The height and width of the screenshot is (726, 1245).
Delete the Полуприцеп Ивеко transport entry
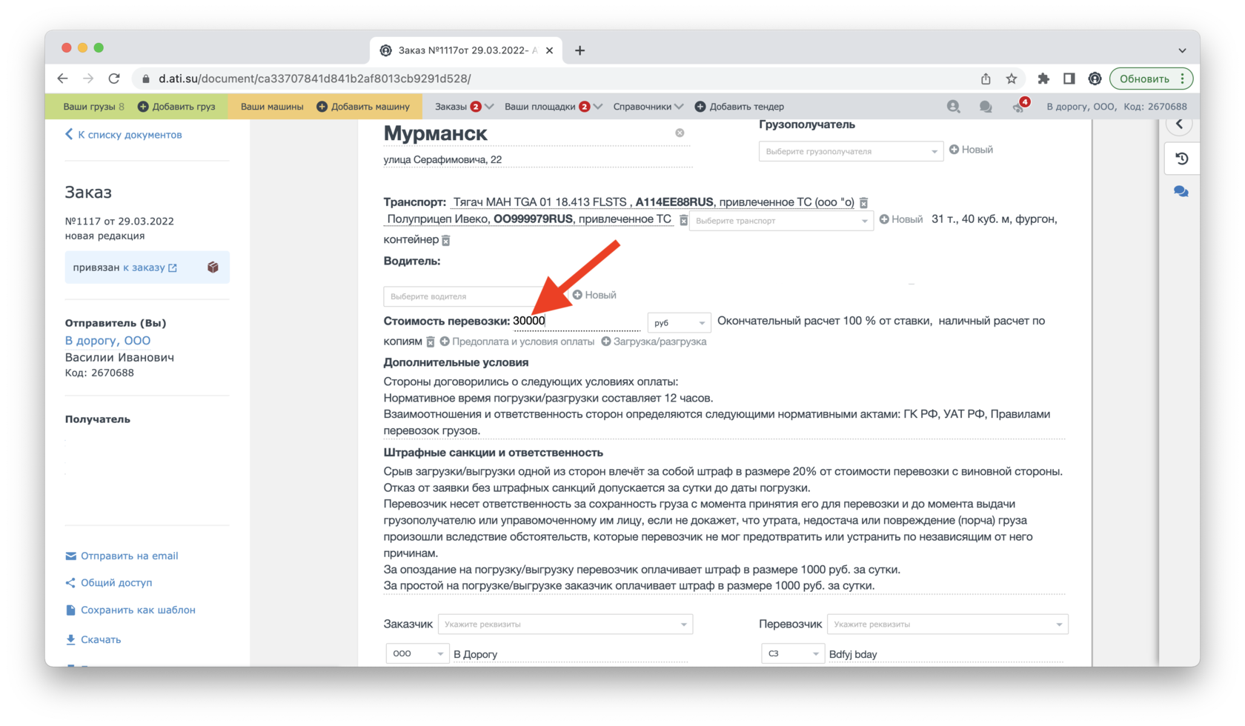pyautogui.click(x=683, y=220)
